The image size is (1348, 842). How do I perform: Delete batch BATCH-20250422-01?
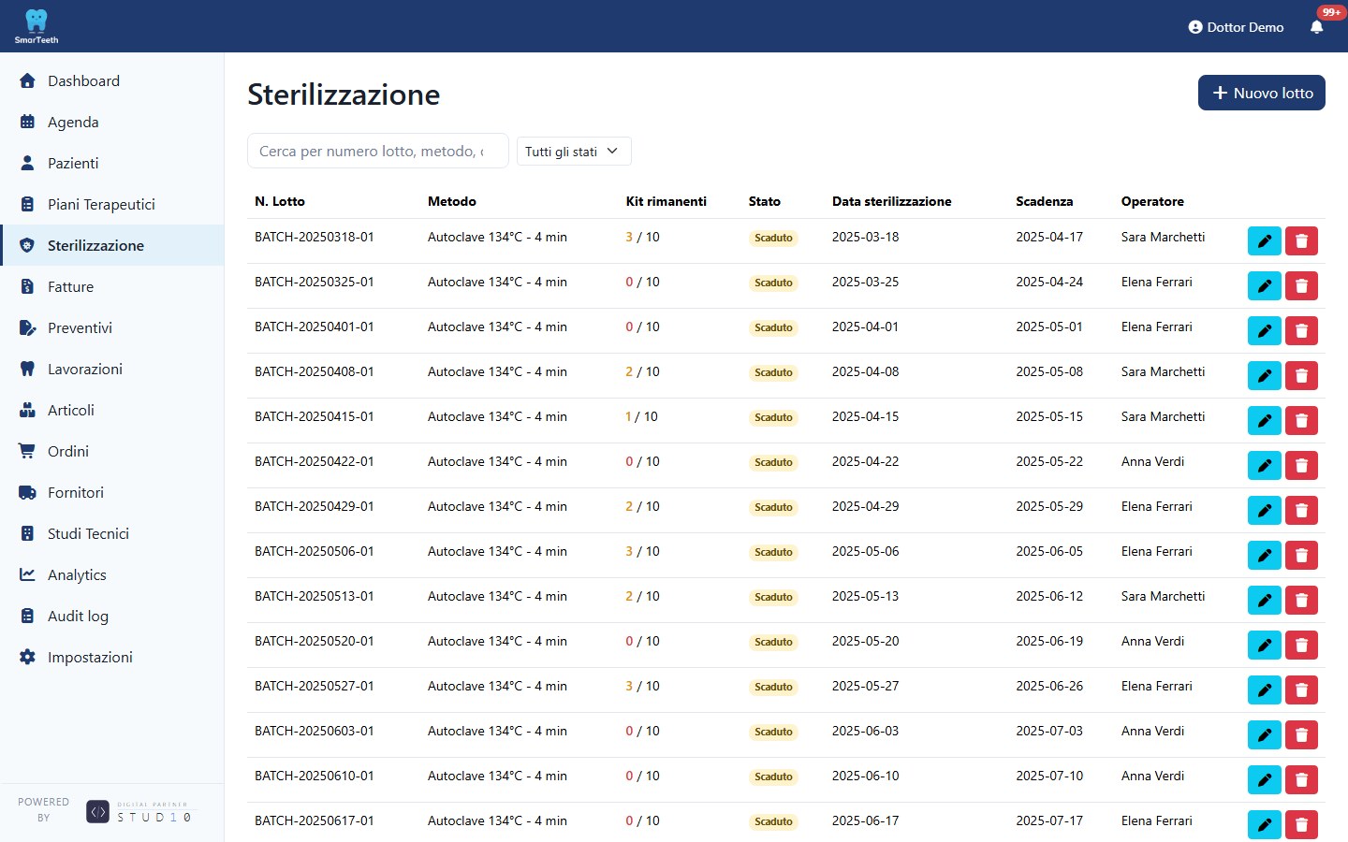[x=1301, y=465]
